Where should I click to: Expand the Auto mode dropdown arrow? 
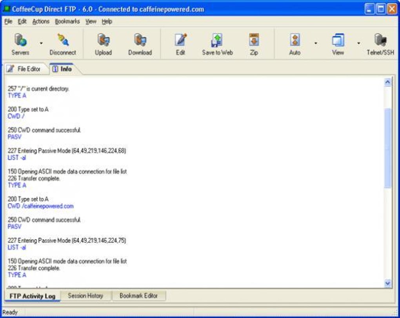316,43
